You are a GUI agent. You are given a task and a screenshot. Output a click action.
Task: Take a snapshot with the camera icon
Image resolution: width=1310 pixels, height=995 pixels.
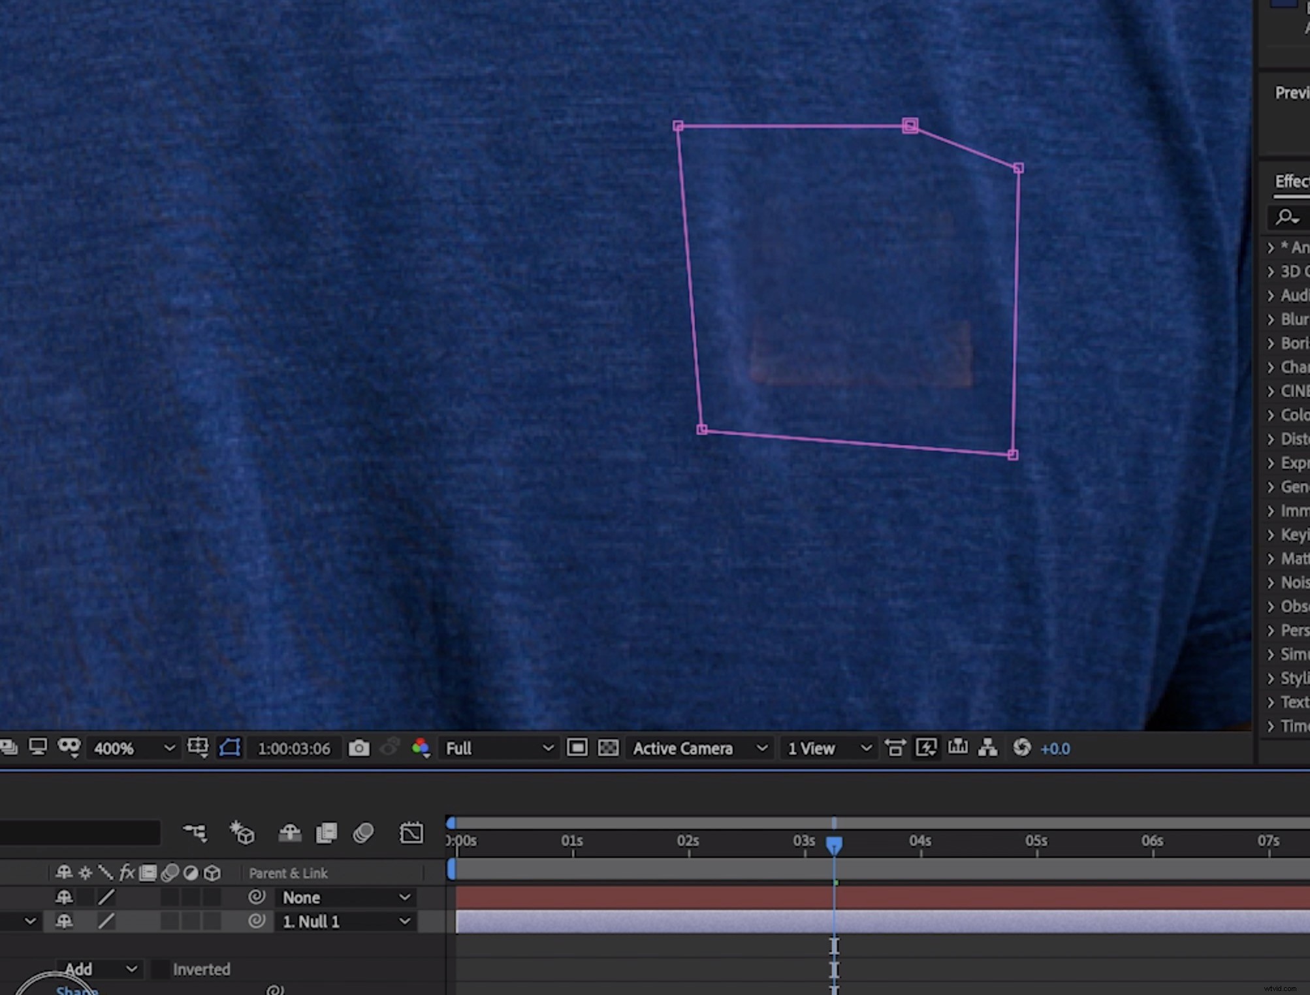point(359,748)
